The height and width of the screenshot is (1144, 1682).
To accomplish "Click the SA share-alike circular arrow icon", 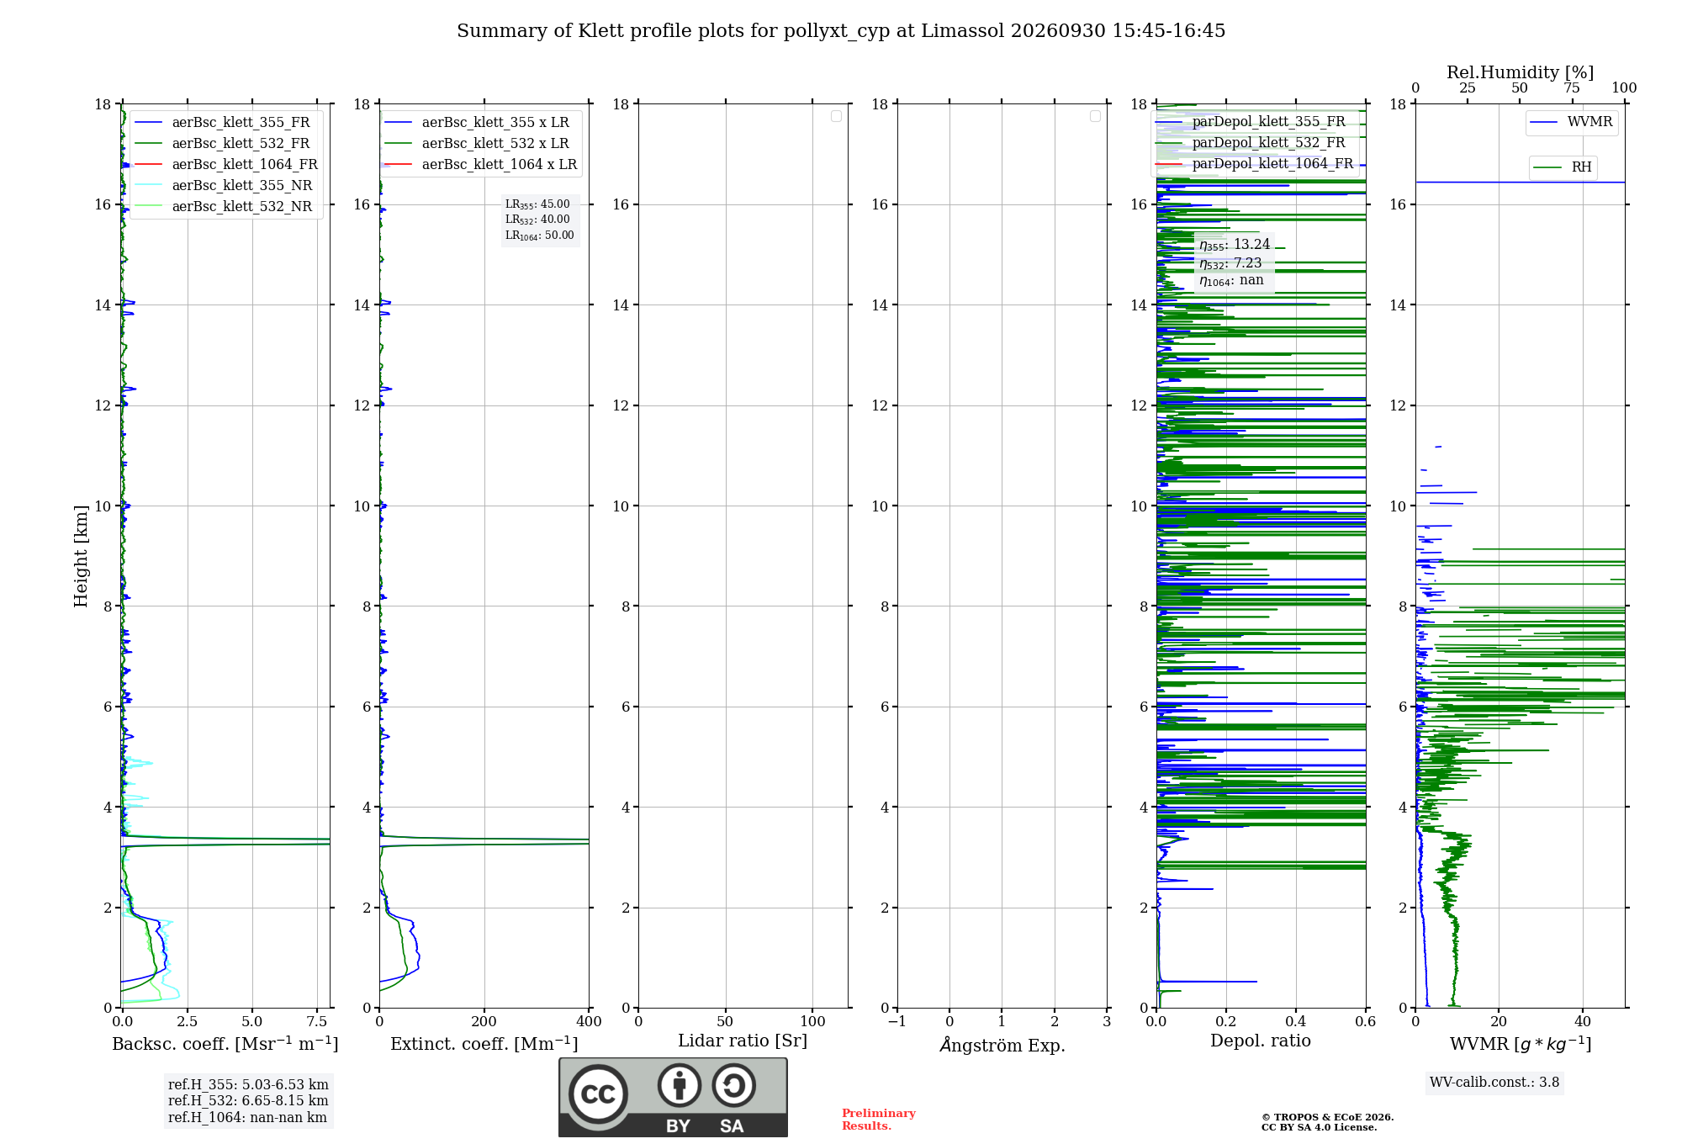I will 733,1085.
